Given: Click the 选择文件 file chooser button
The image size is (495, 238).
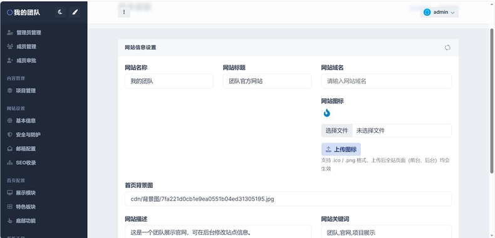Looking at the screenshot, I should [x=337, y=131].
